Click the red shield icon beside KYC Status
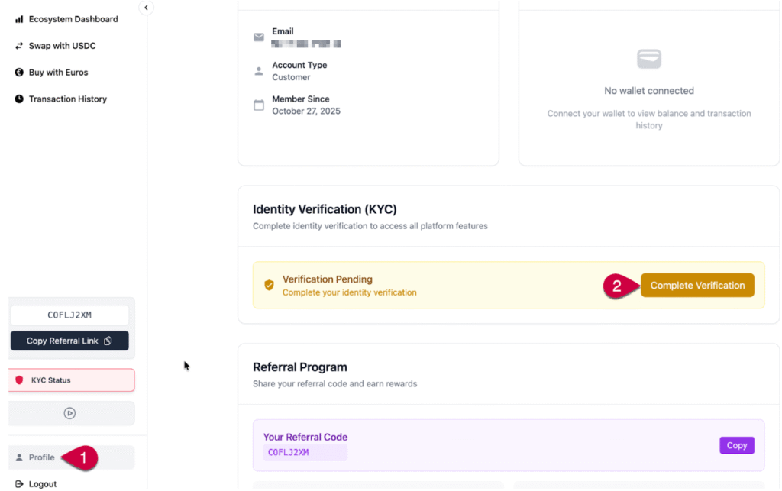The height and width of the screenshot is (491, 782). click(x=19, y=380)
